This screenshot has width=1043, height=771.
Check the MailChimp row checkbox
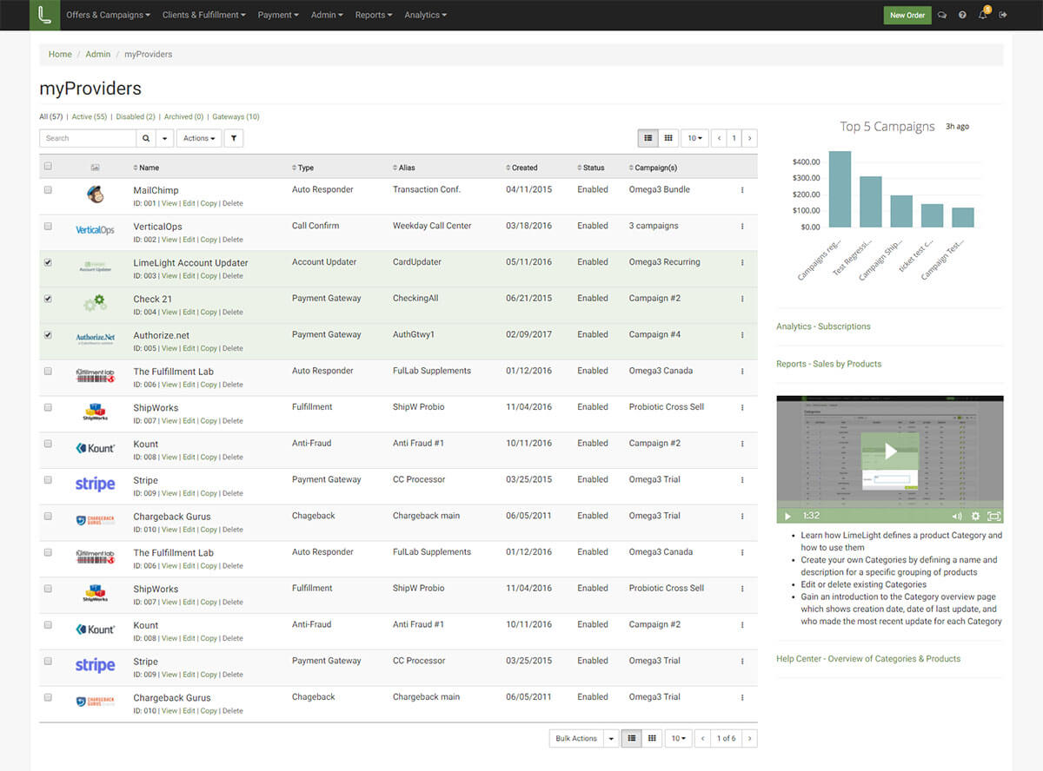pyautogui.click(x=48, y=189)
